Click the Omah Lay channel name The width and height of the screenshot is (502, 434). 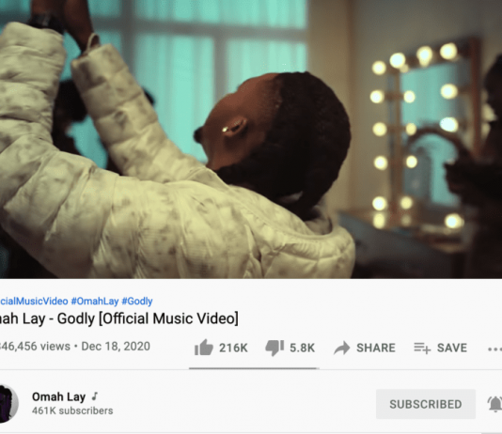pyautogui.click(x=58, y=396)
